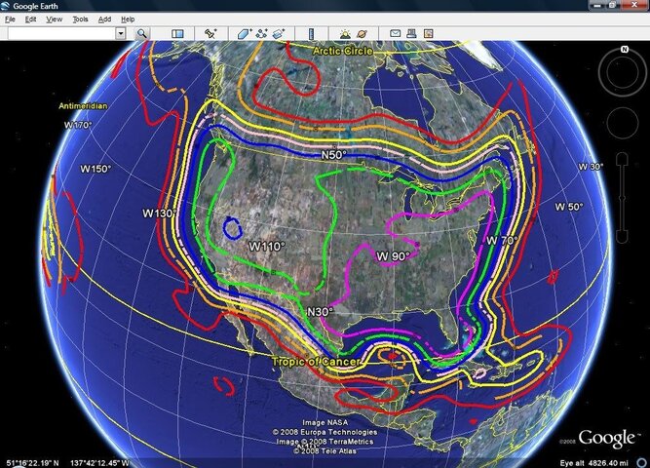Open the Tools menu
The image size is (650, 468).
point(80,19)
